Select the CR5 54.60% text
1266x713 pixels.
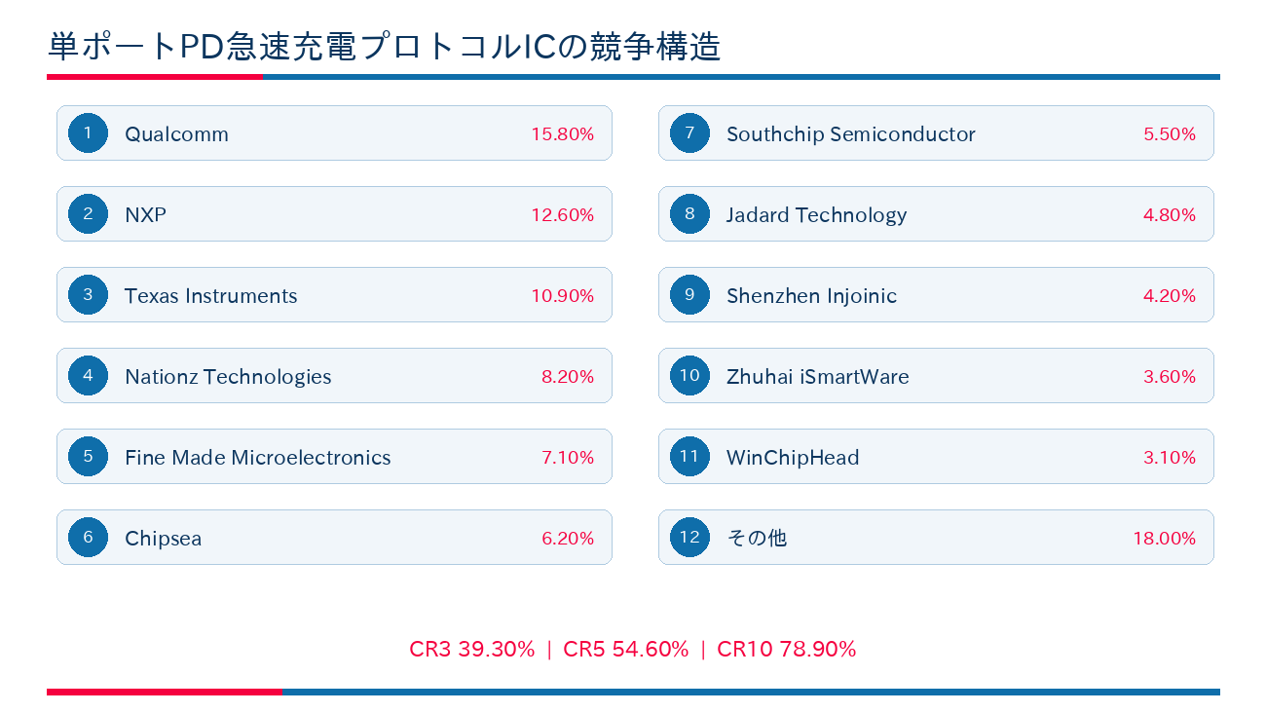[625, 650]
